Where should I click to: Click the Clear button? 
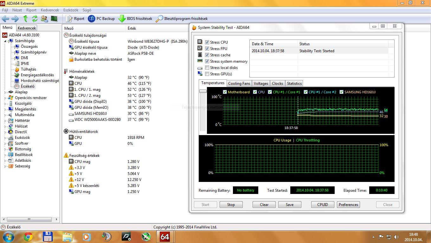pyautogui.click(x=264, y=205)
